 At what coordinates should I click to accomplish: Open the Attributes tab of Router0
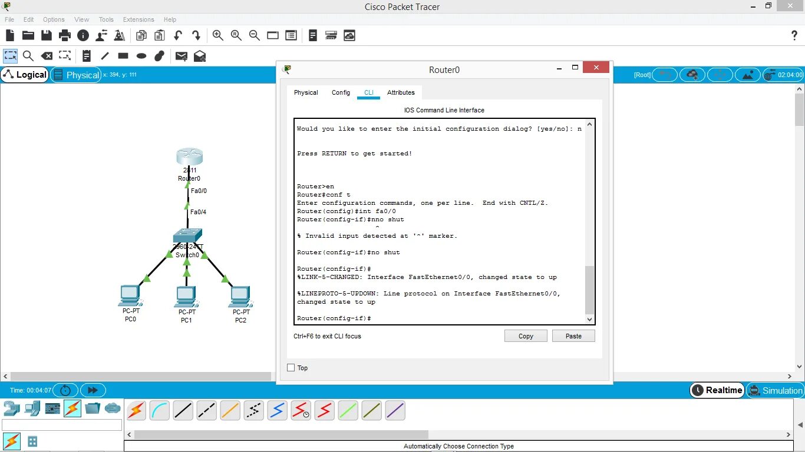(401, 92)
